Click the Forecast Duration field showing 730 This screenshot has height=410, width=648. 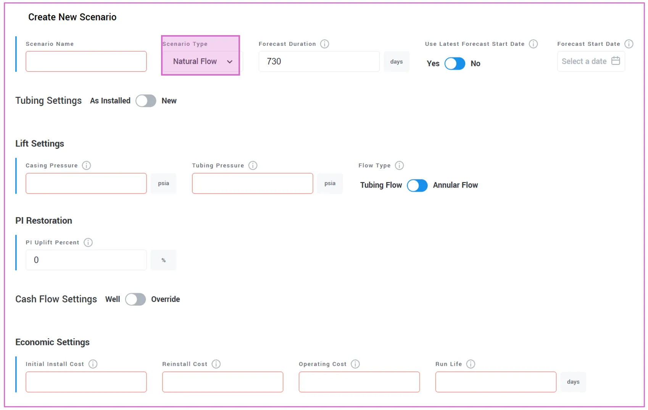[x=319, y=61]
